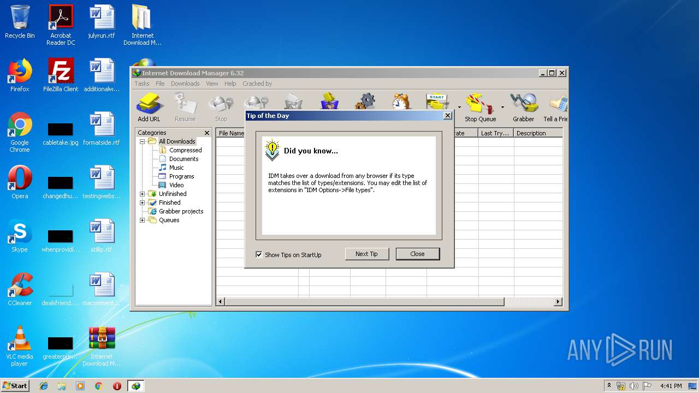
Task: Select the Documents category
Action: [183, 159]
